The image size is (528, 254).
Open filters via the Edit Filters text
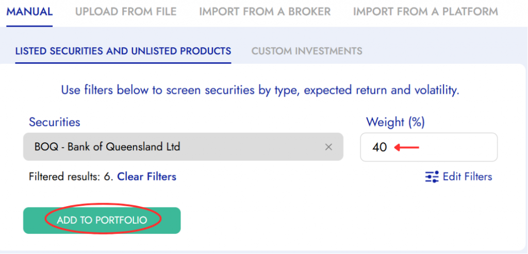467,177
